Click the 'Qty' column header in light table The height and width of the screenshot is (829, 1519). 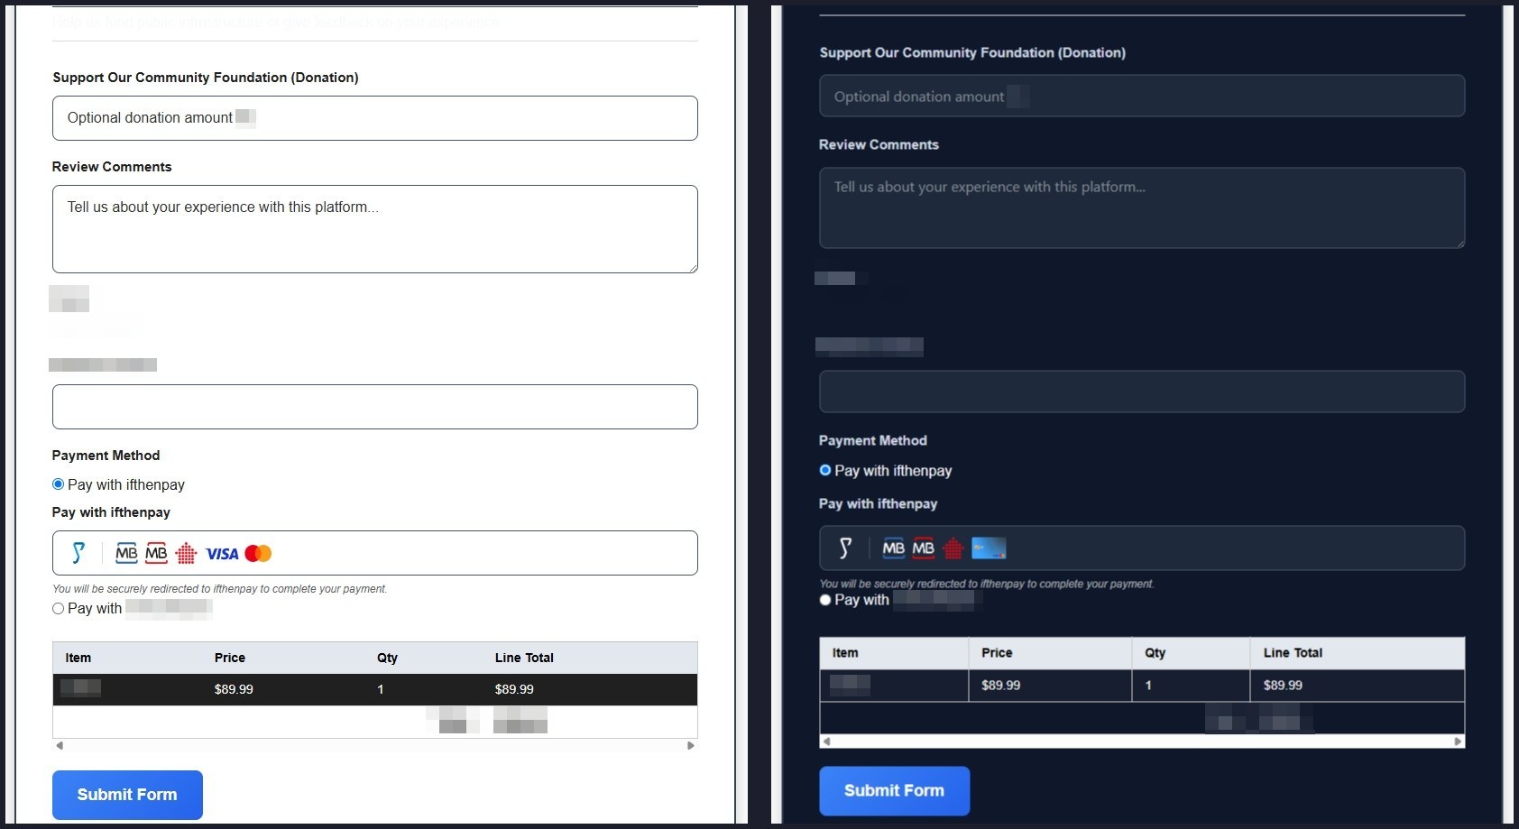(x=387, y=658)
